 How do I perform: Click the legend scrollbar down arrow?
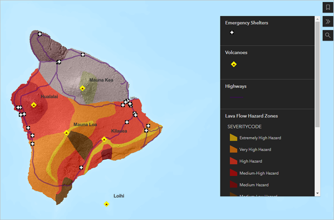point(317,194)
